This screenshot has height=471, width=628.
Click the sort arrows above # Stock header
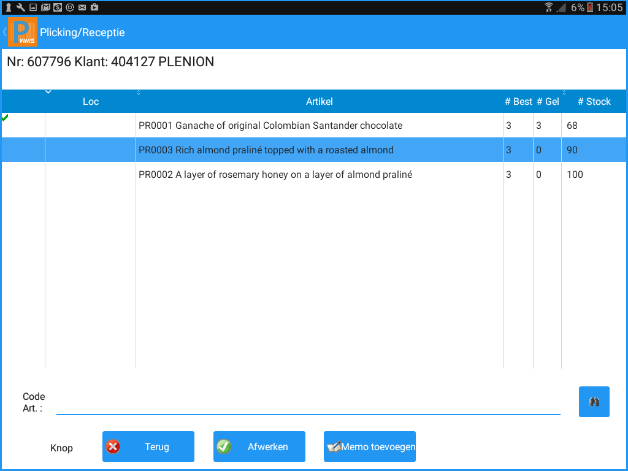(x=564, y=93)
